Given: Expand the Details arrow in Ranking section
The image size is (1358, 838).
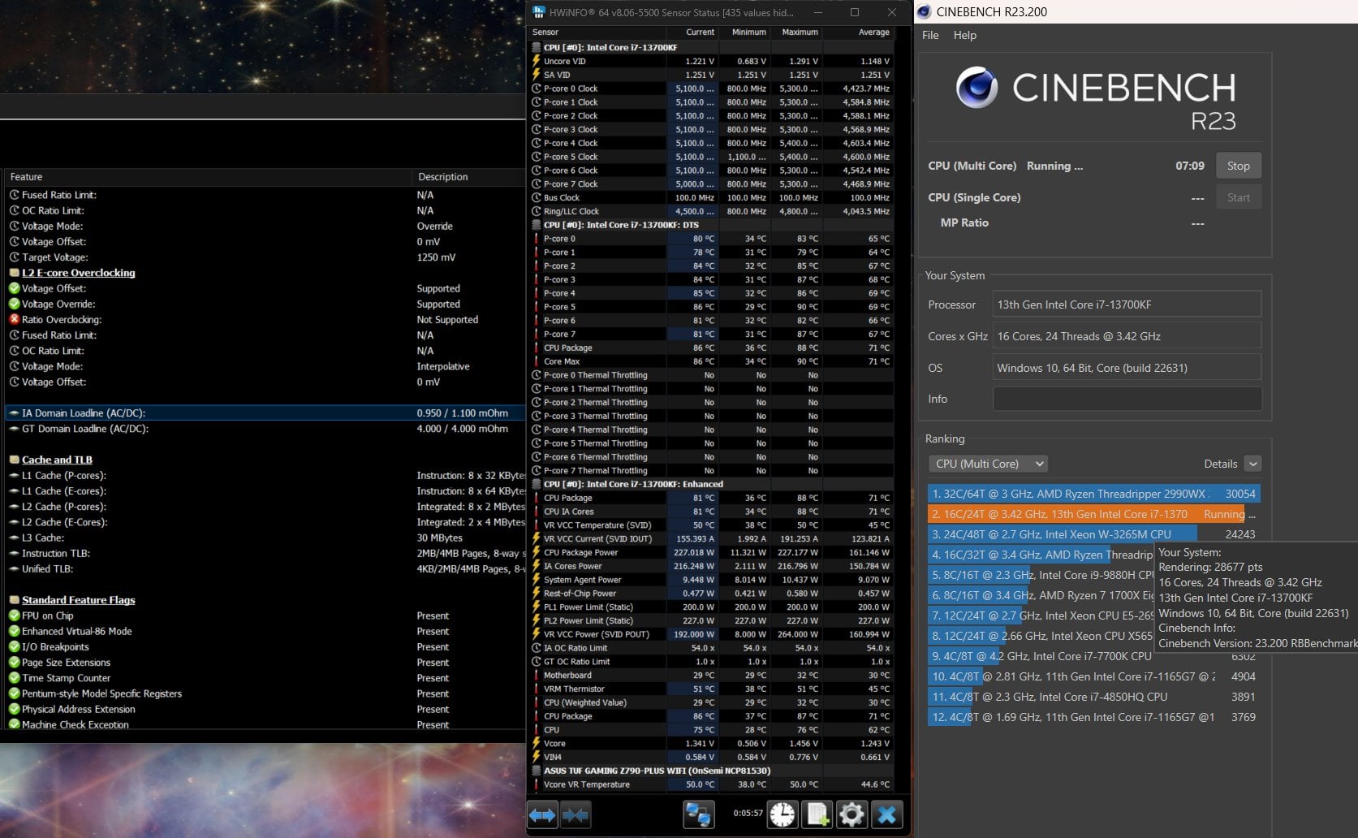Looking at the screenshot, I should (1253, 464).
